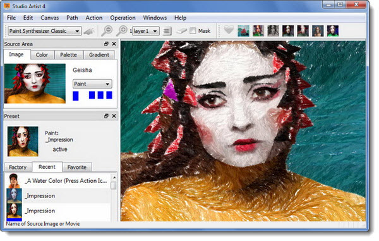Click the 'Paint: _Impression' preset label
Image resolution: width=379 pixels, height=241 pixels.
[x=59, y=137]
